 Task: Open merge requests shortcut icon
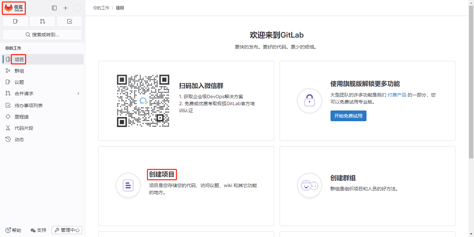point(42,21)
